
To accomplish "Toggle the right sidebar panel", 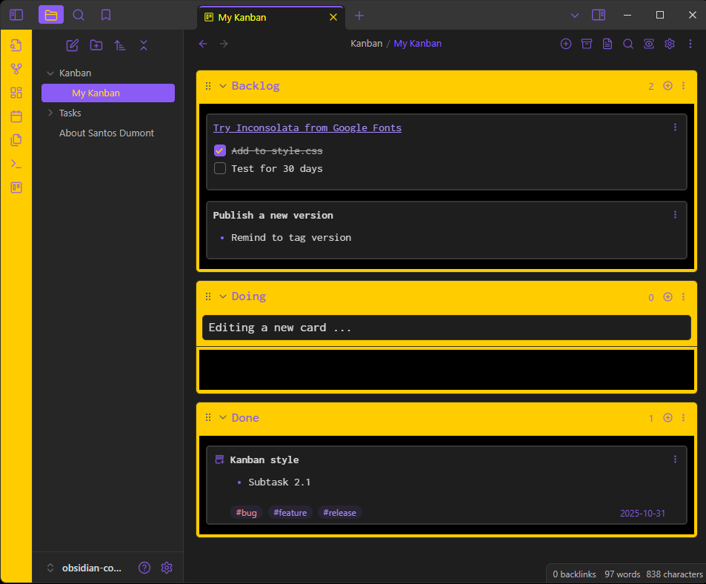I will click(599, 15).
